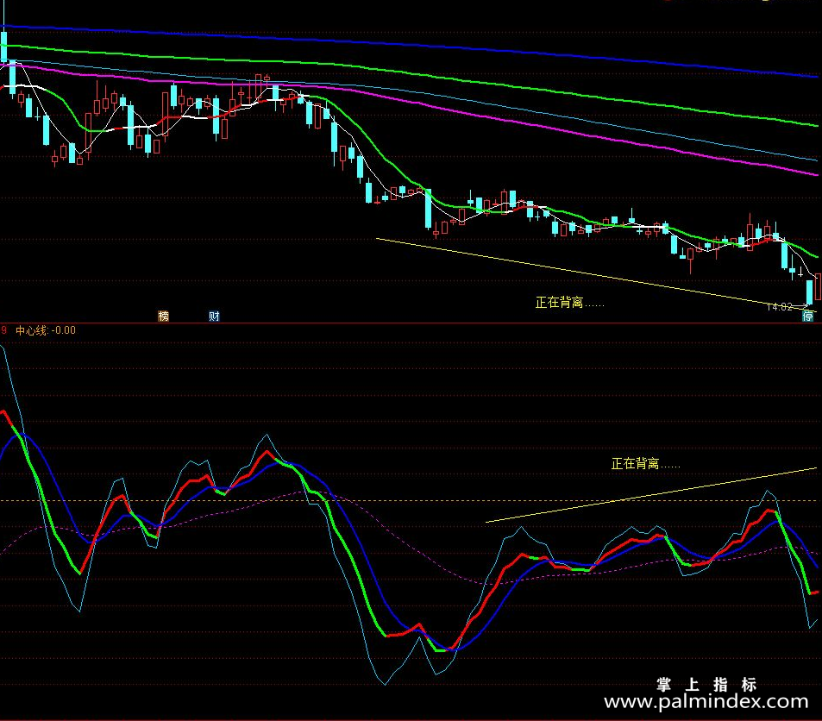Click the 中心线: -0.00 indicator label

click(x=46, y=330)
